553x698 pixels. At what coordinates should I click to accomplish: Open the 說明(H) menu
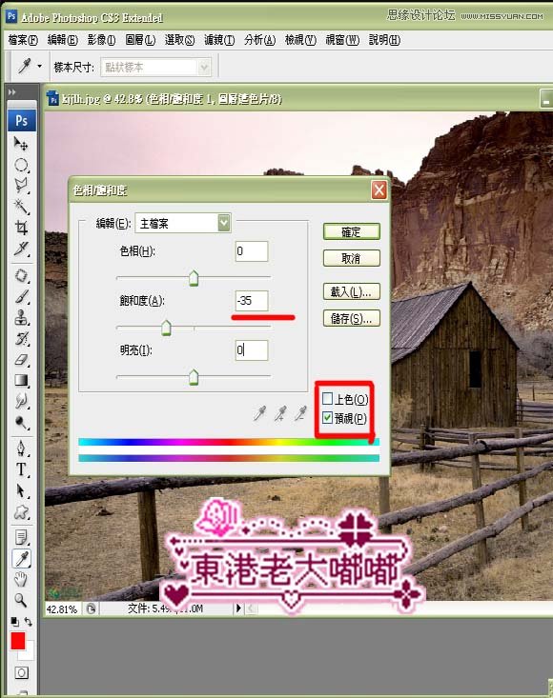pos(384,40)
